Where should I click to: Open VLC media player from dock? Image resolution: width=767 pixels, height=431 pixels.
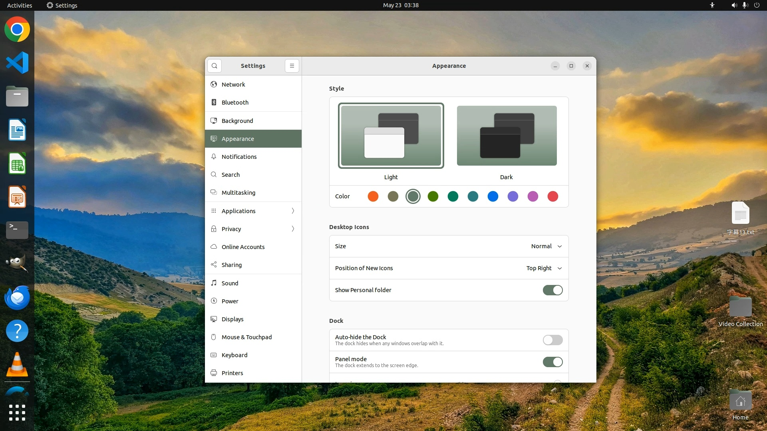(x=17, y=365)
